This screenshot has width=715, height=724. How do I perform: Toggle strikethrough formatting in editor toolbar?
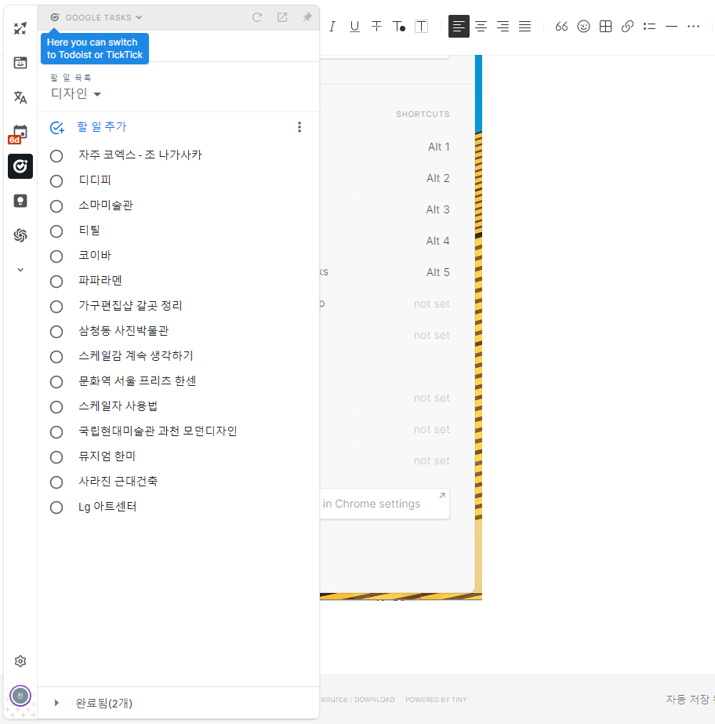tap(376, 27)
